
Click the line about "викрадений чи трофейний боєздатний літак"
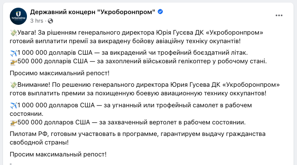pyautogui.click(x=129, y=53)
